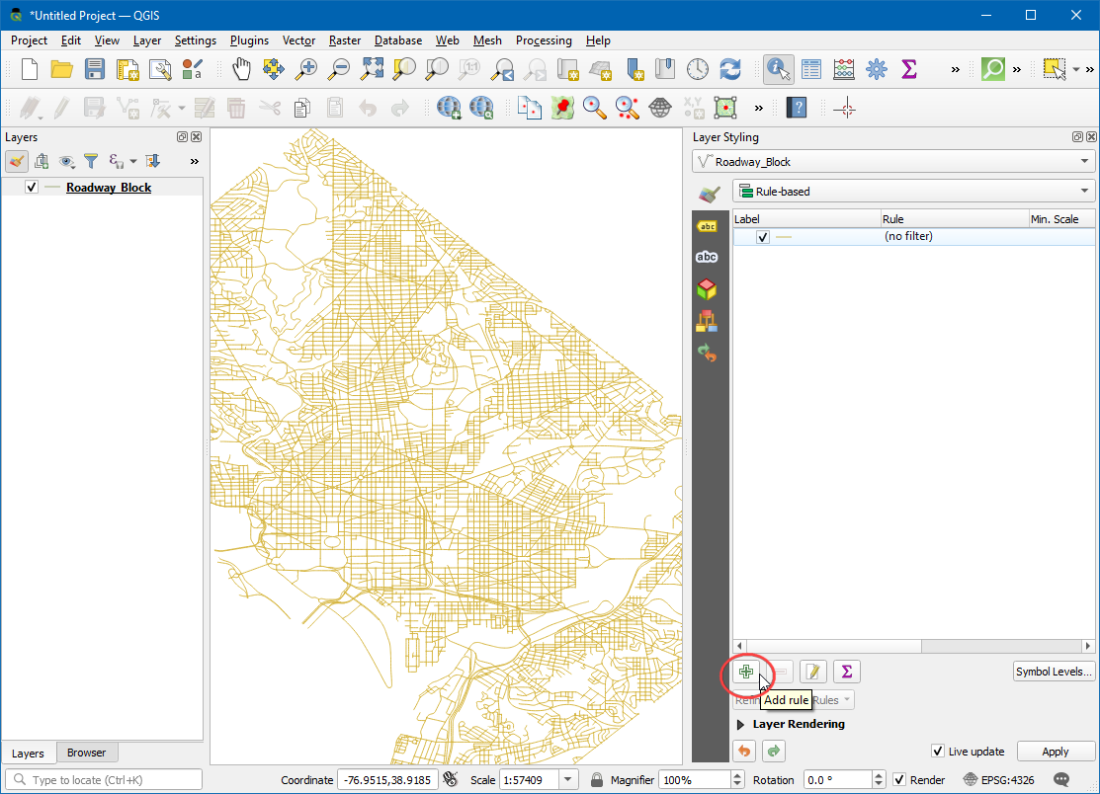Click the Zoom Full extent icon
Screen dimensions: 1100x794
point(372,69)
